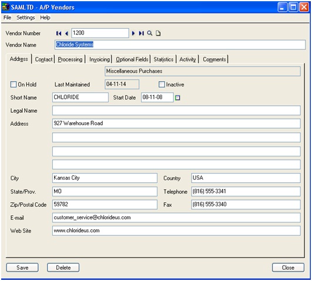Click the E-mail field customer_service@chlorideus.com
The width and height of the screenshot is (312, 281).
176,218
